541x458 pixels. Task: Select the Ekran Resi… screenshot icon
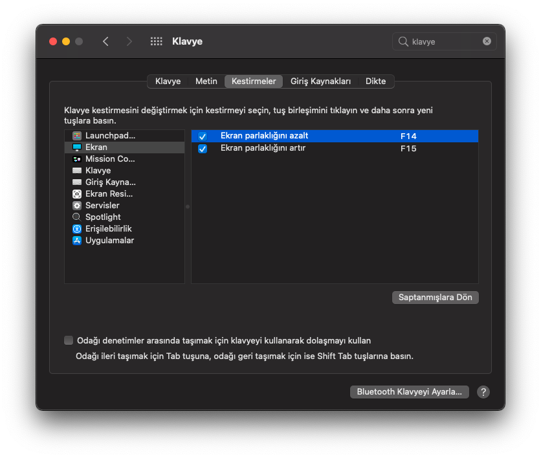pos(77,194)
